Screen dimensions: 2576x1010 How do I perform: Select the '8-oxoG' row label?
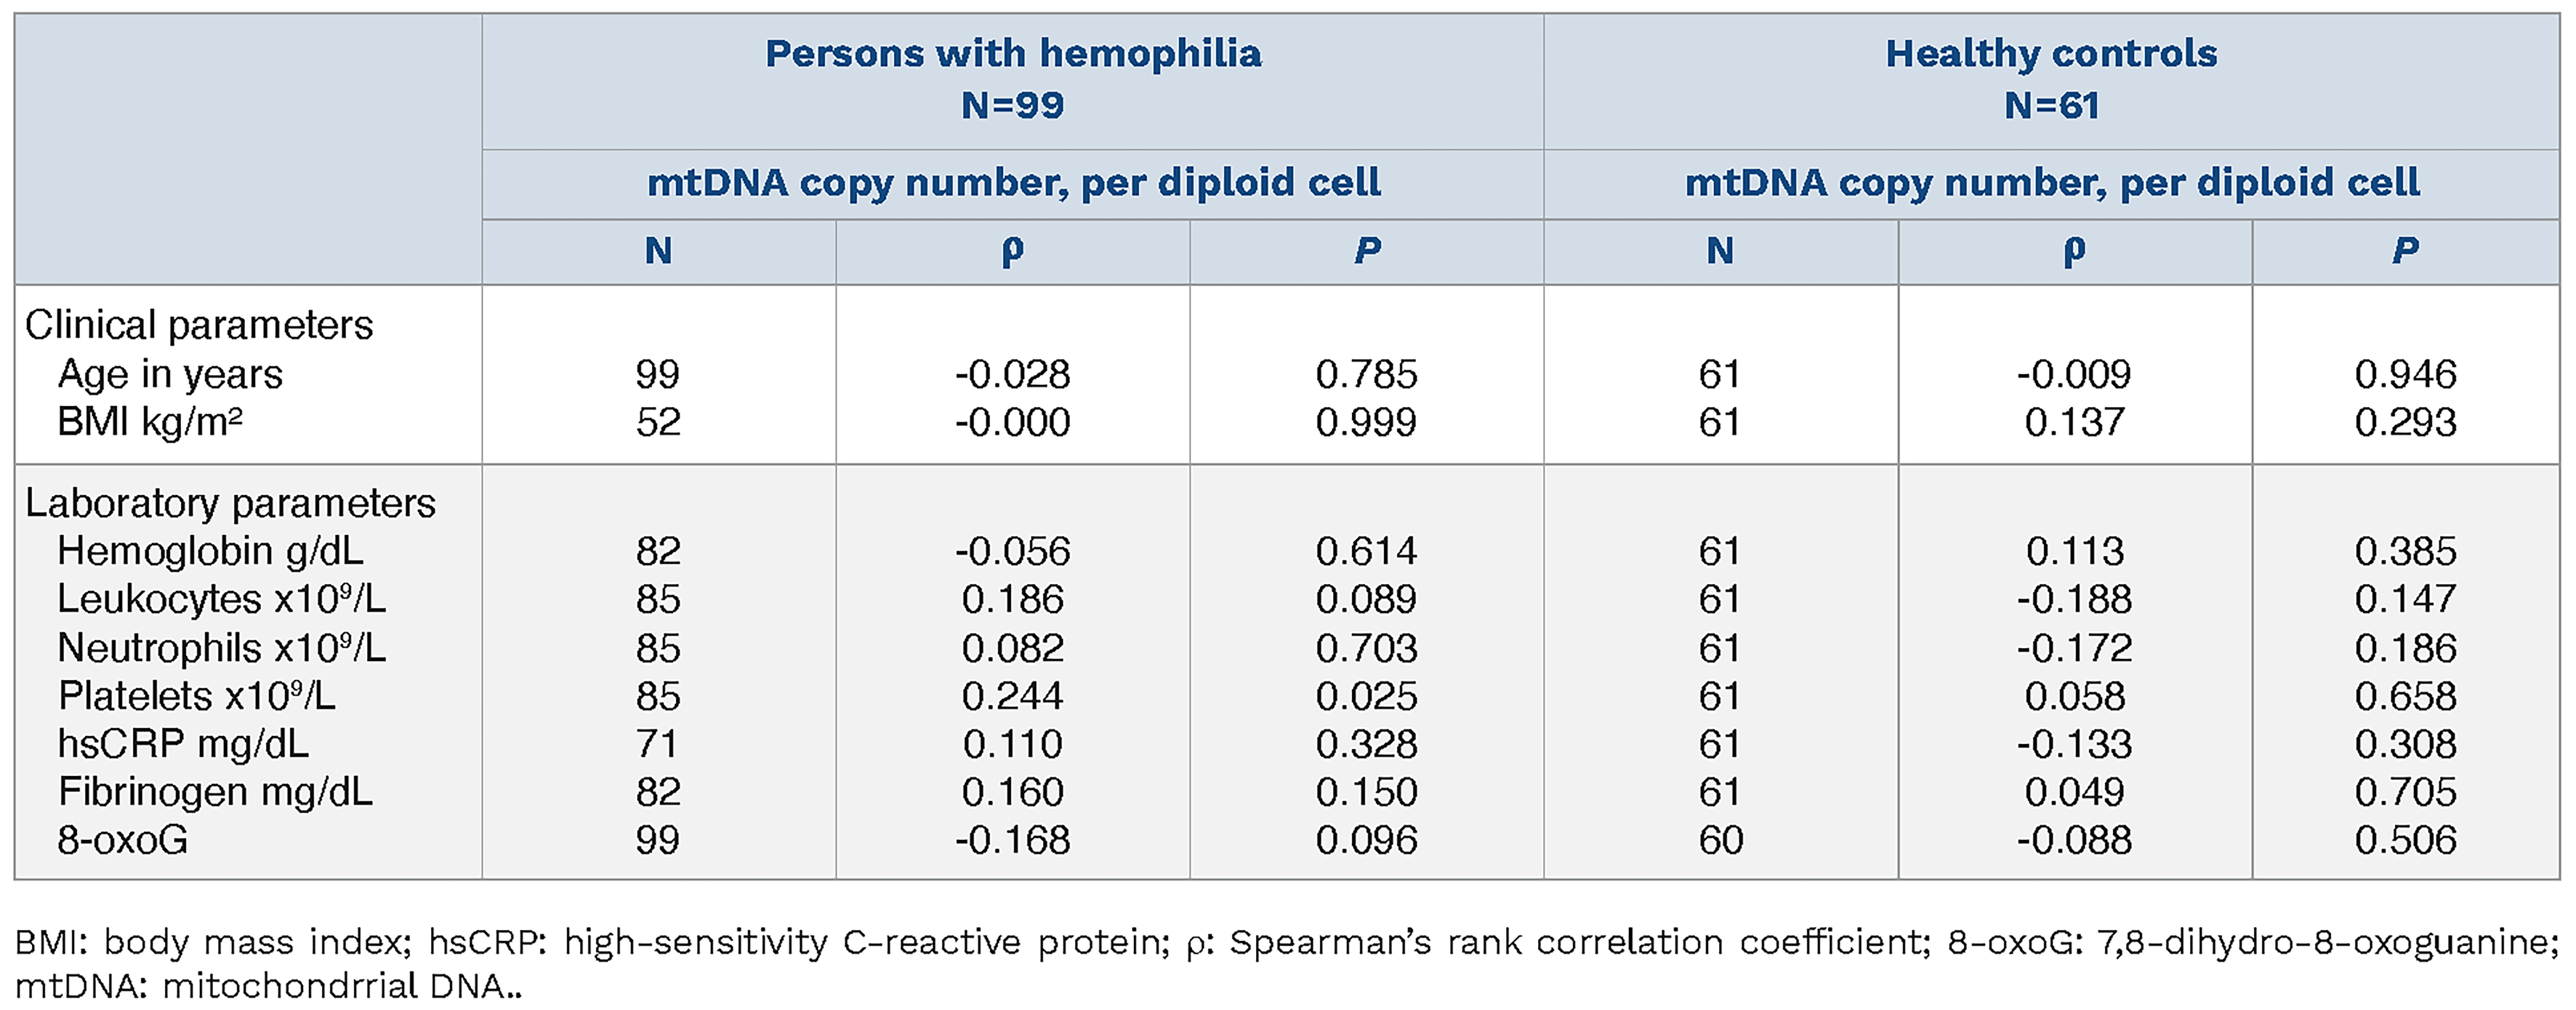(122, 840)
